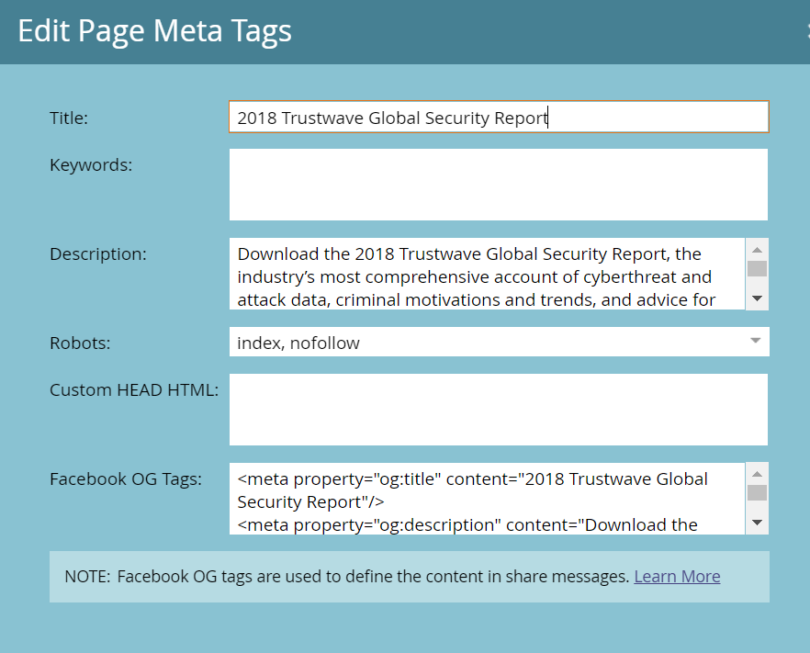
Task: Click the Robots label
Action: click(x=80, y=343)
